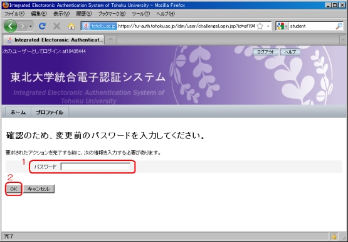Click the green Back navigation arrow
This screenshot has height=242, width=348.
10,26
